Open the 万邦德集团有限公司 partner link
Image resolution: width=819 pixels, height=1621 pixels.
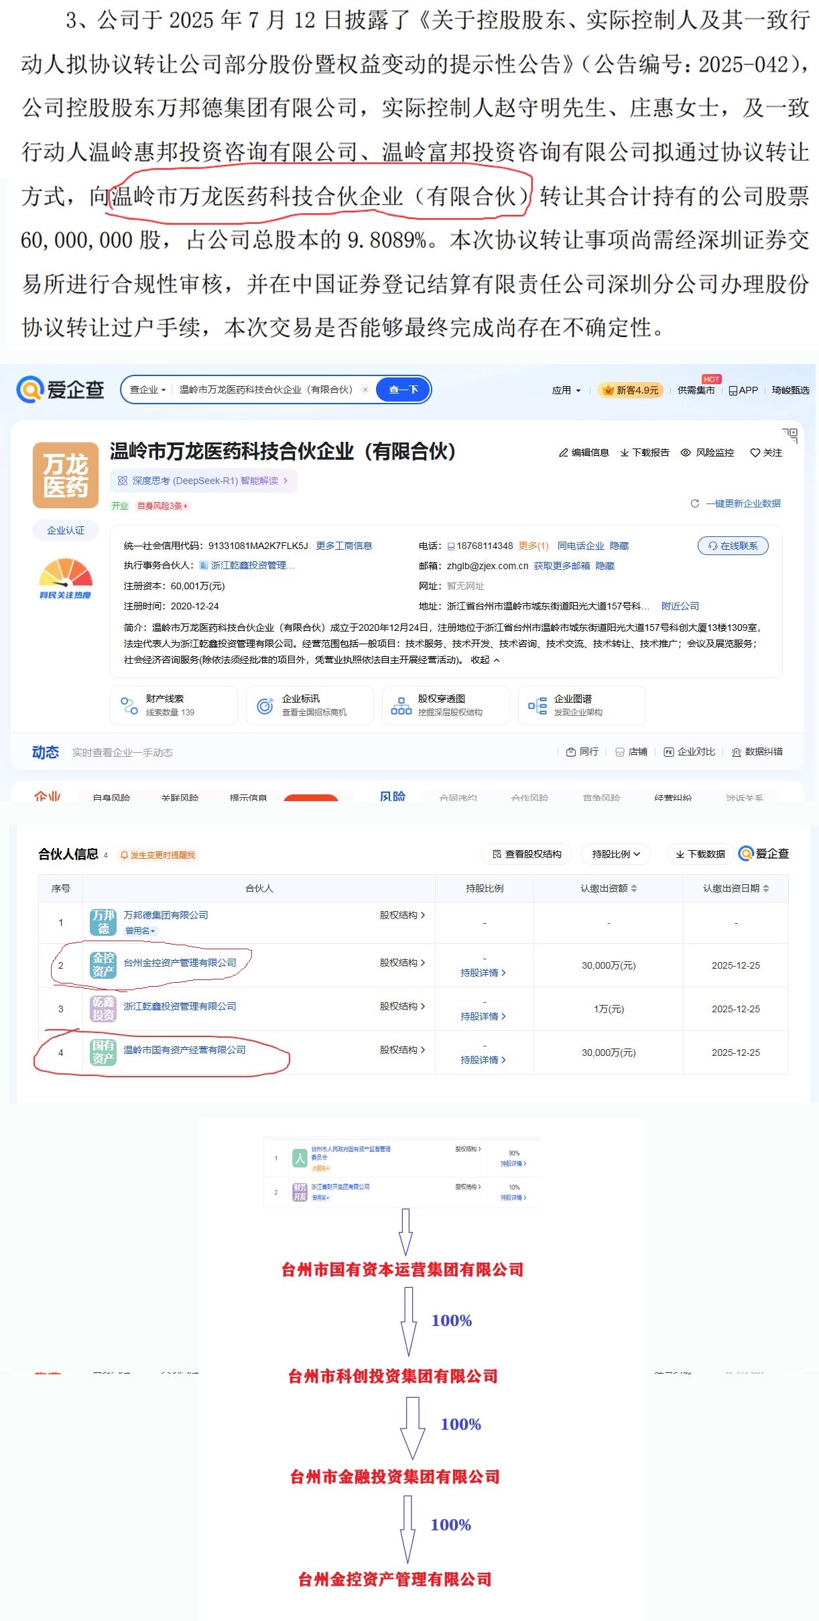point(166,915)
